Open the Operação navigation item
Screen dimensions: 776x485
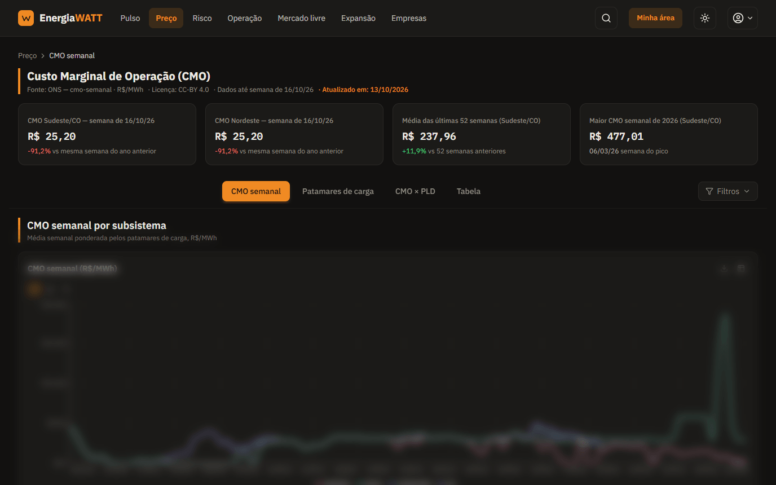tap(245, 18)
